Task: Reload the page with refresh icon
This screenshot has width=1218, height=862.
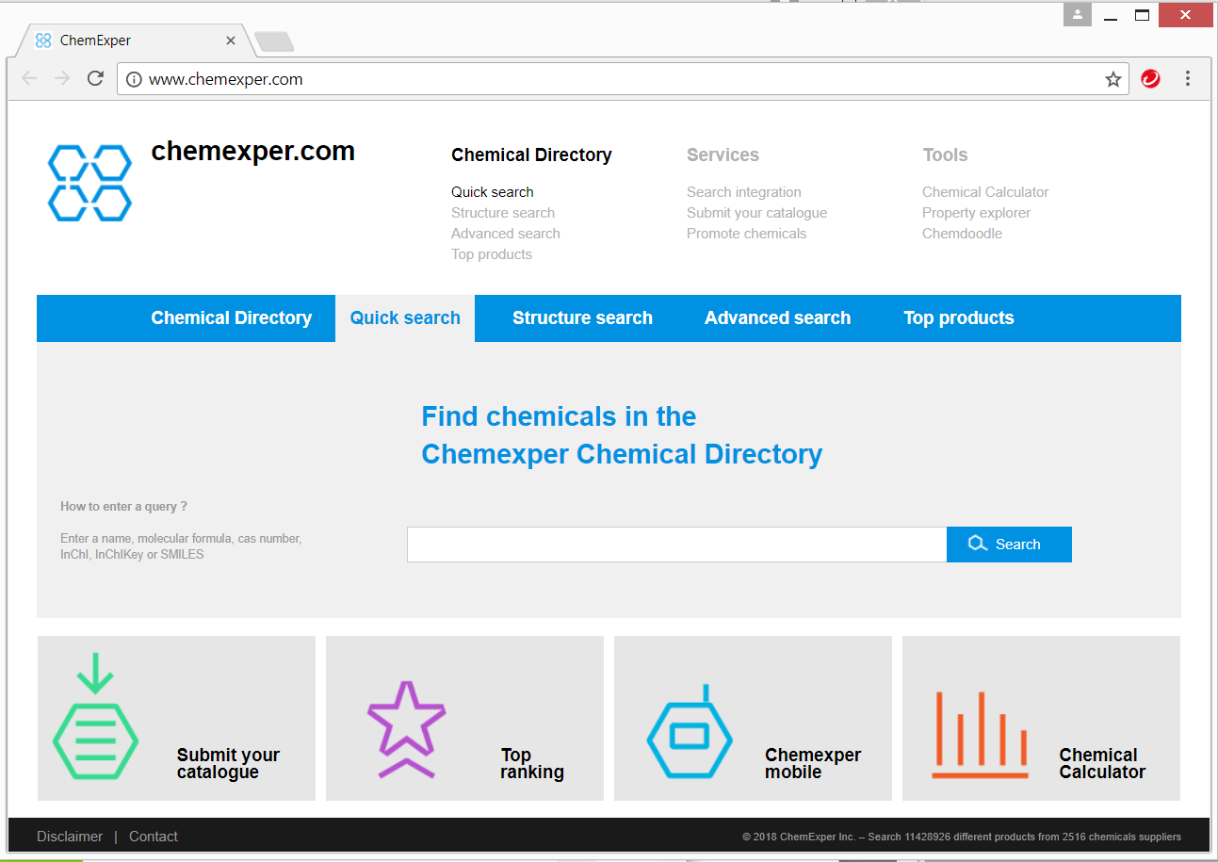Action: coord(95,79)
